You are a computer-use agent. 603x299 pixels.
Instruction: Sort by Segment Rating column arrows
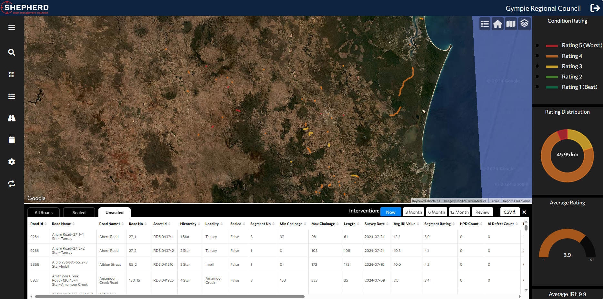tap(454, 224)
